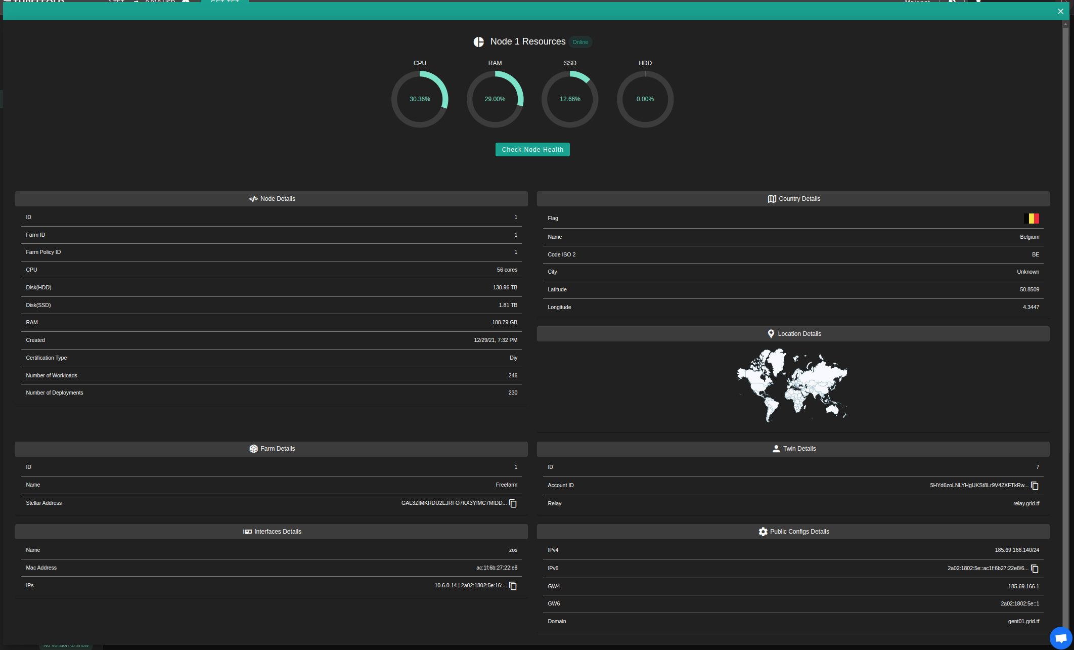Click the Country Details map icon
Image resolution: width=1074 pixels, height=650 pixels.
(x=772, y=199)
